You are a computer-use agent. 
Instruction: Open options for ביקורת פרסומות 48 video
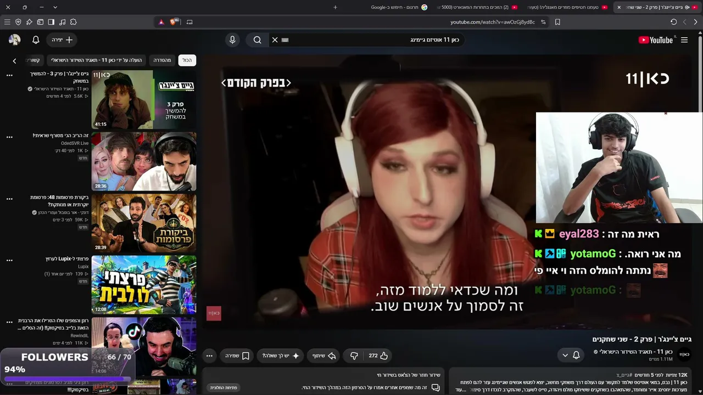9,199
